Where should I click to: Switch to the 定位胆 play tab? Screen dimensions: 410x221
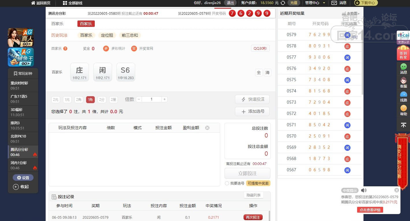coord(107,35)
